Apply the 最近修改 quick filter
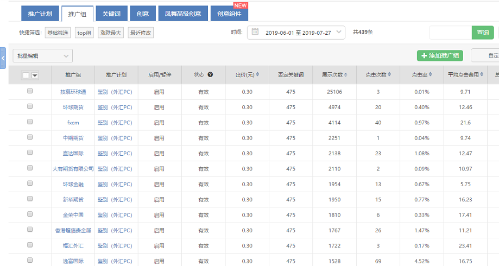 [x=141, y=33]
